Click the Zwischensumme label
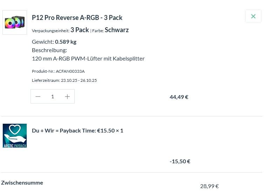The height and width of the screenshot is (193, 264). (x=22, y=183)
